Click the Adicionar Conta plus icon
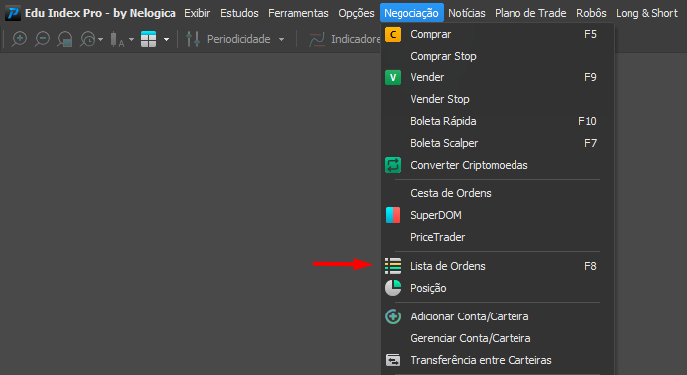The height and width of the screenshot is (375, 687). [x=393, y=316]
